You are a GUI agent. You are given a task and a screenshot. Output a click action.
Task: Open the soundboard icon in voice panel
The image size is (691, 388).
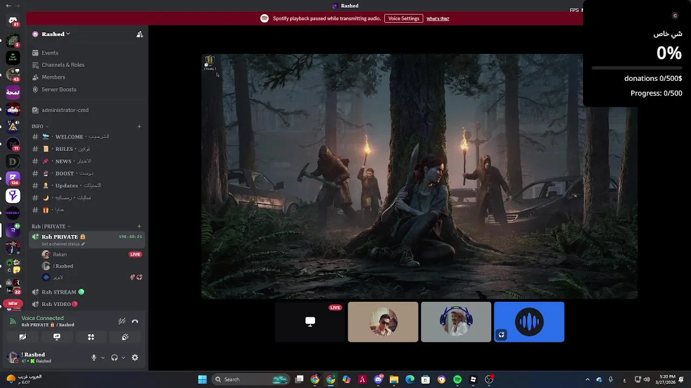[x=125, y=337]
